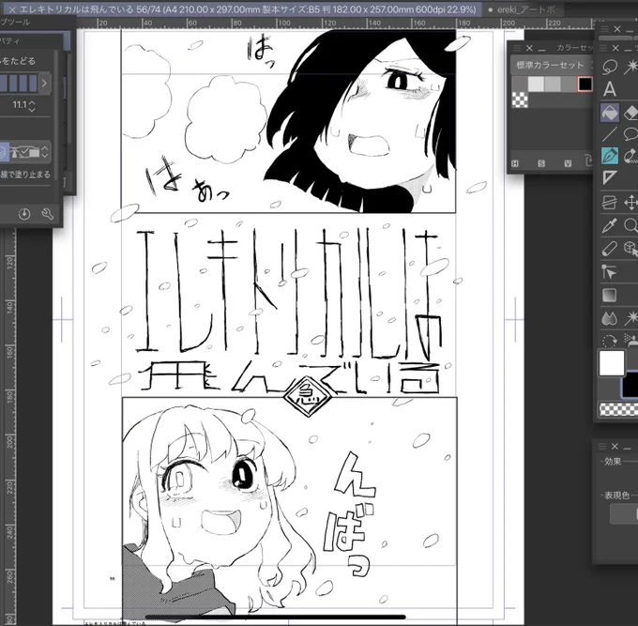Click the 線で塗り止まる option label
The height and width of the screenshot is (626, 638).
click(x=25, y=175)
